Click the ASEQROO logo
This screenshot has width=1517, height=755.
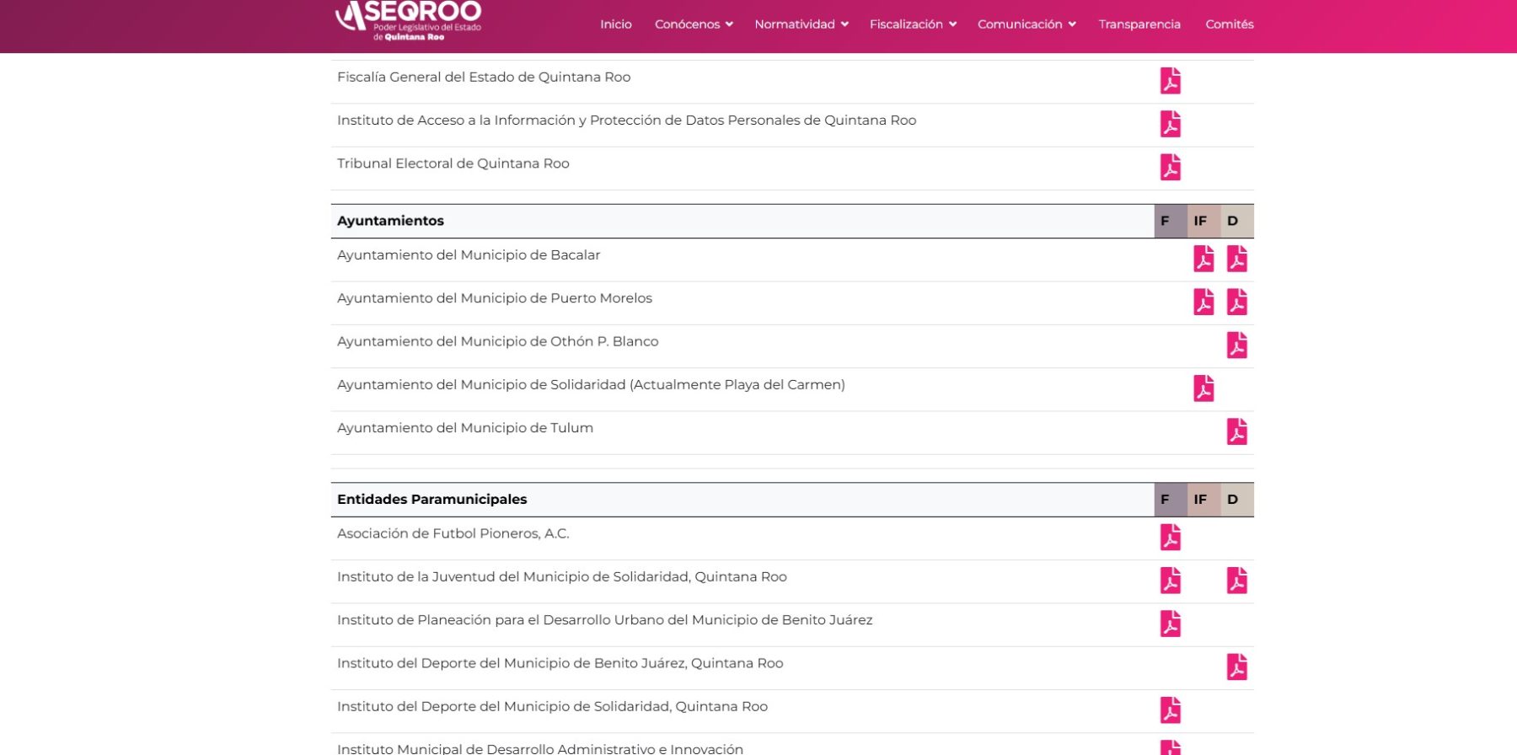click(x=409, y=20)
